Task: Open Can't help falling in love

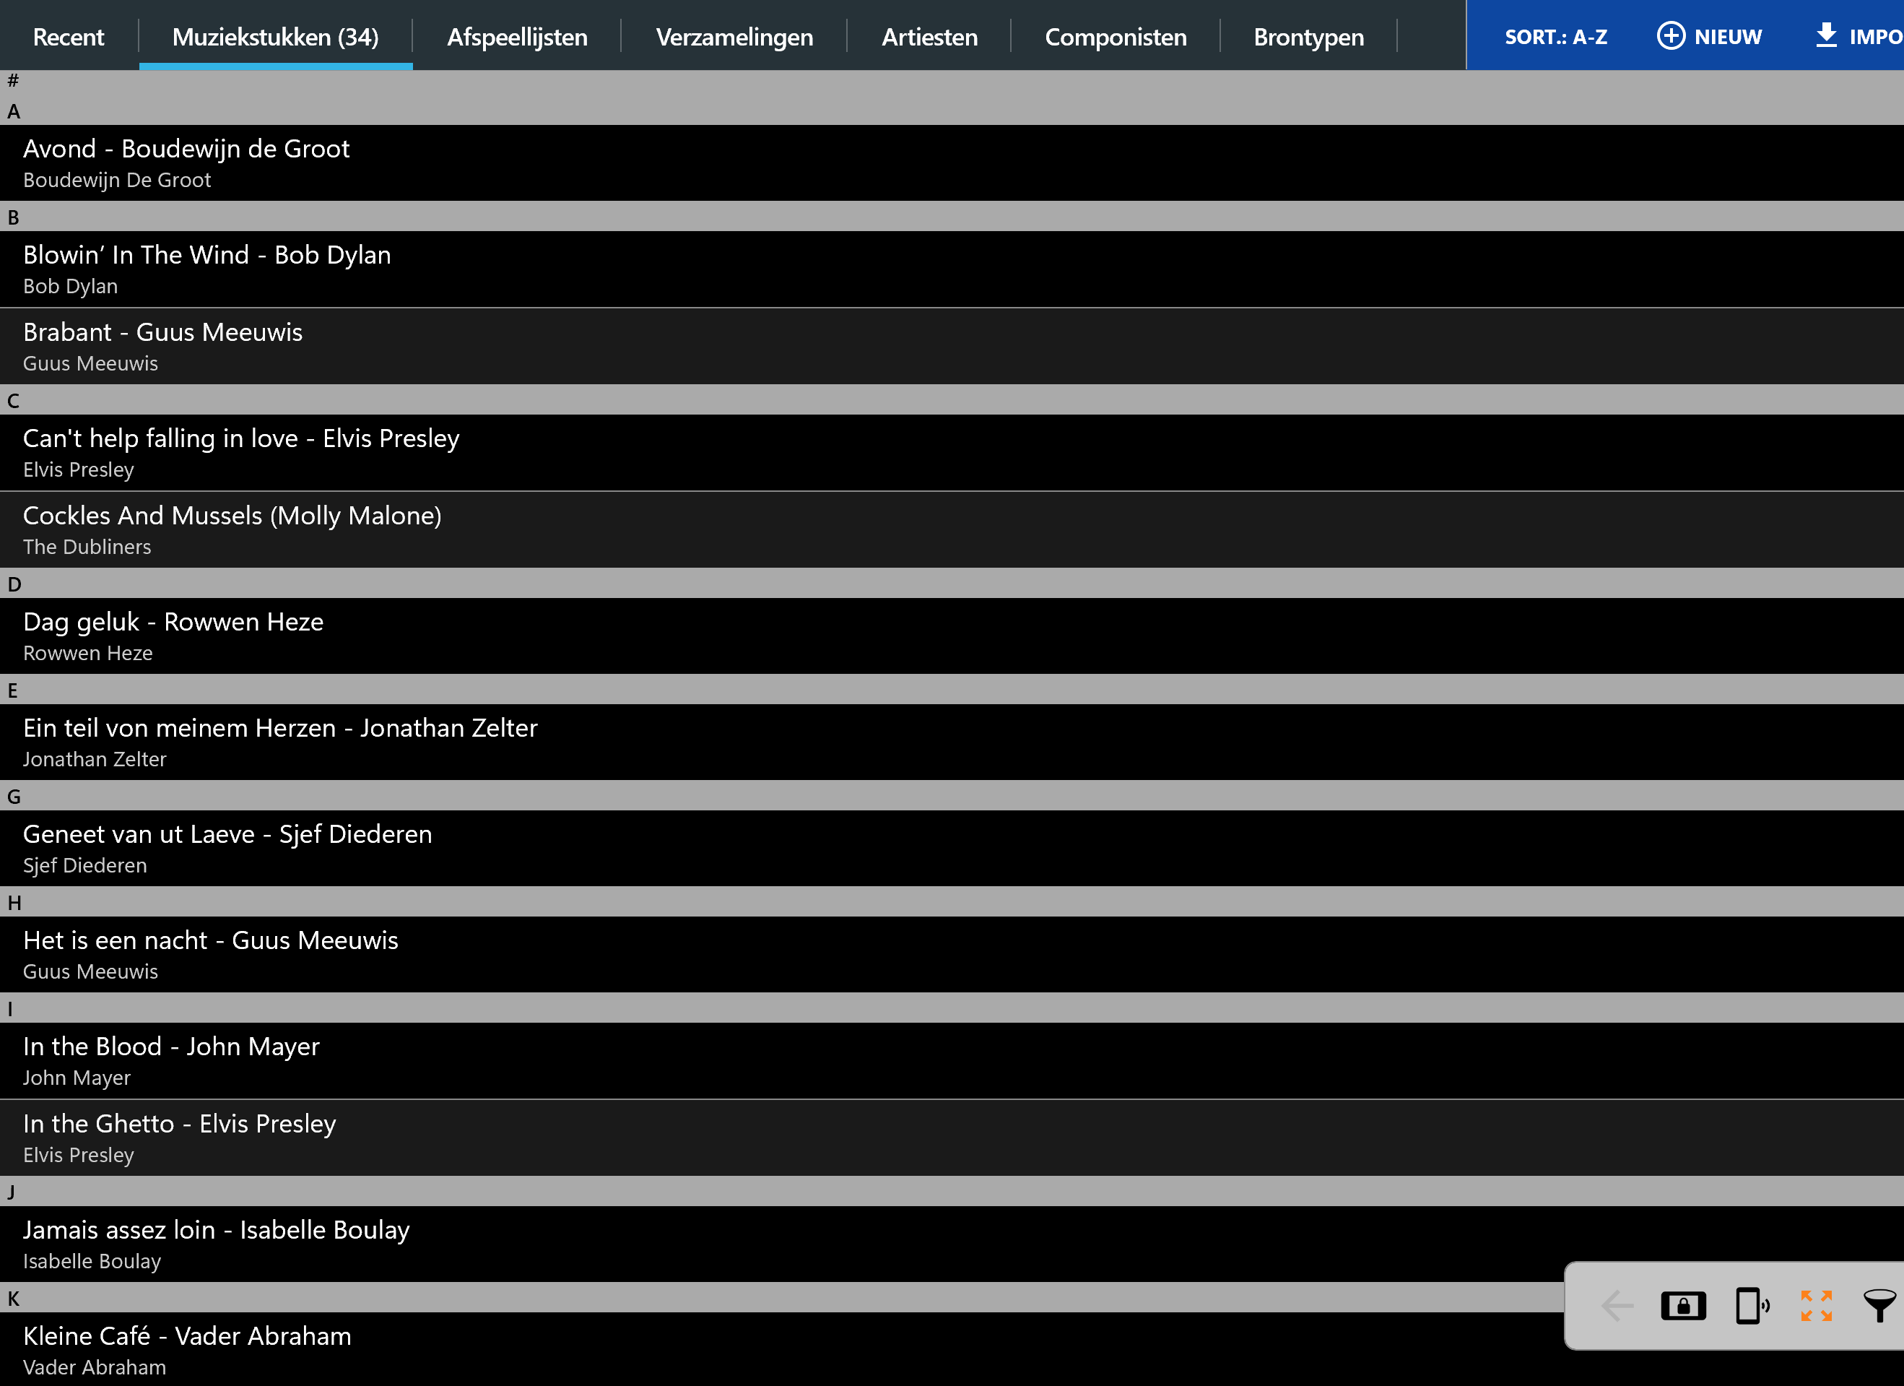Action: pos(952,453)
